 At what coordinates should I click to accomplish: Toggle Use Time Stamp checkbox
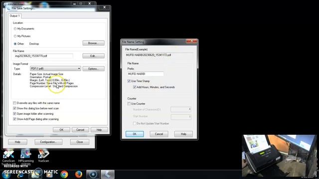coord(129,81)
